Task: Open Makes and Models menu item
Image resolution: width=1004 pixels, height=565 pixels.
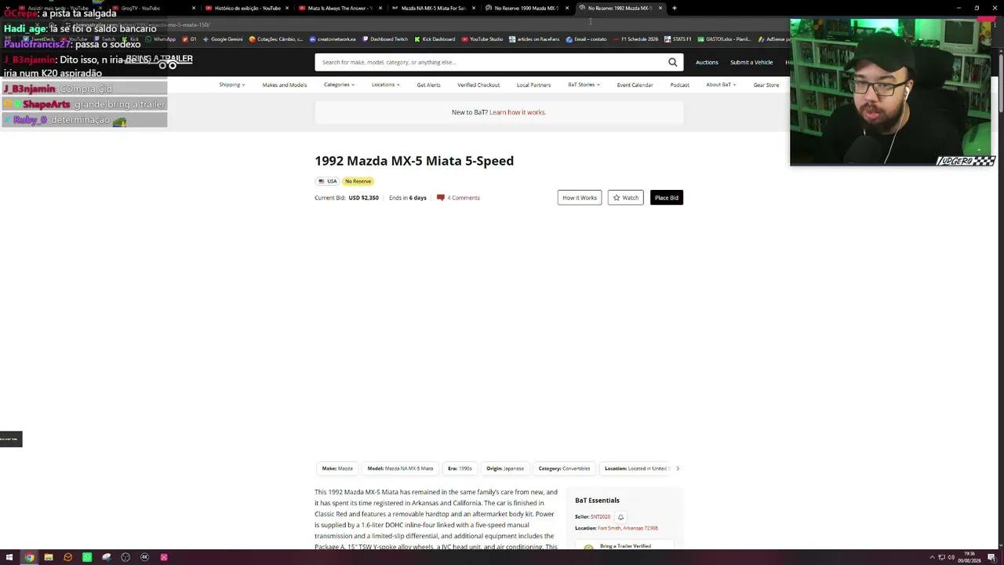Action: pos(285,85)
